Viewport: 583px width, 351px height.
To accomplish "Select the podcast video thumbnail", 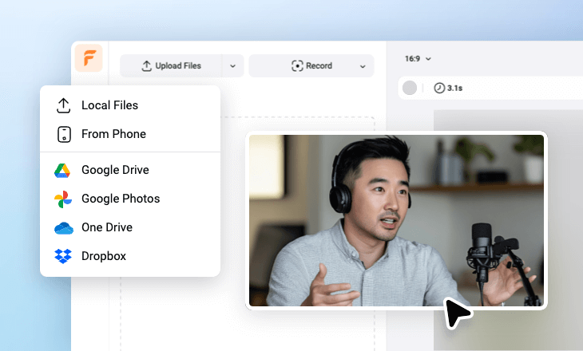I will tap(396, 220).
